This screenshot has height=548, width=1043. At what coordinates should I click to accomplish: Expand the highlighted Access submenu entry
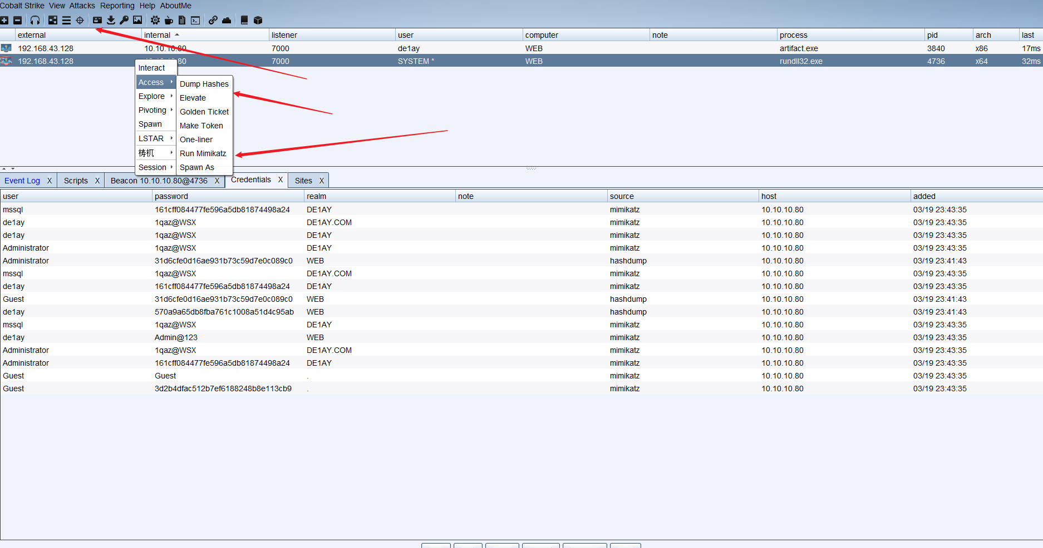tap(156, 82)
